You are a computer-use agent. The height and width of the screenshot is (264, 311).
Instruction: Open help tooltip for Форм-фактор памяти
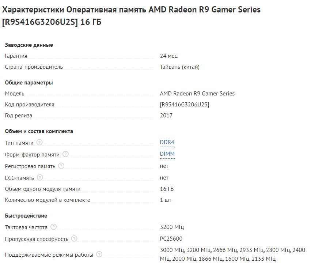(x=65, y=154)
